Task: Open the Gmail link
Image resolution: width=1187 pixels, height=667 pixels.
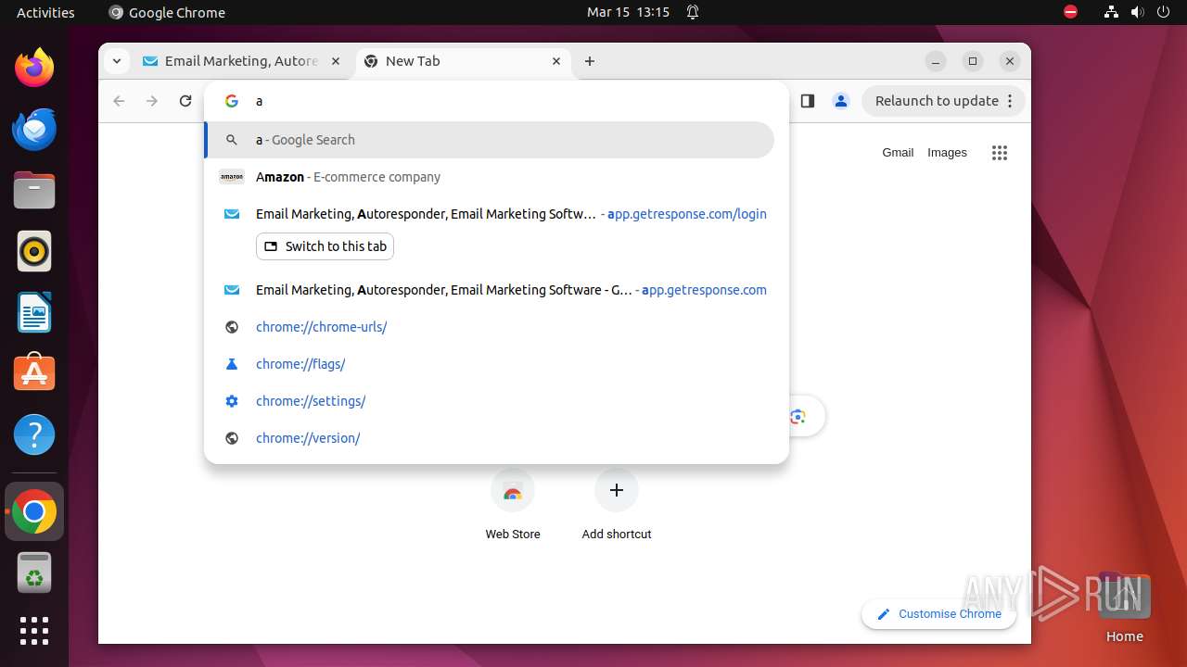Action: click(898, 153)
